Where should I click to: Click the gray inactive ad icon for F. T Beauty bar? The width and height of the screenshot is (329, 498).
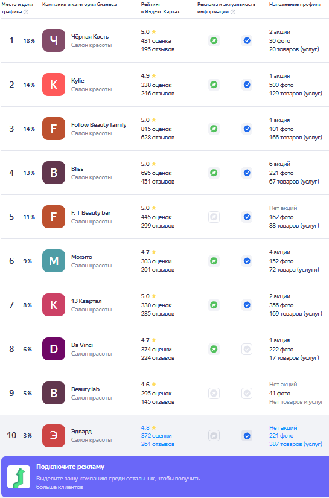pos(214,217)
